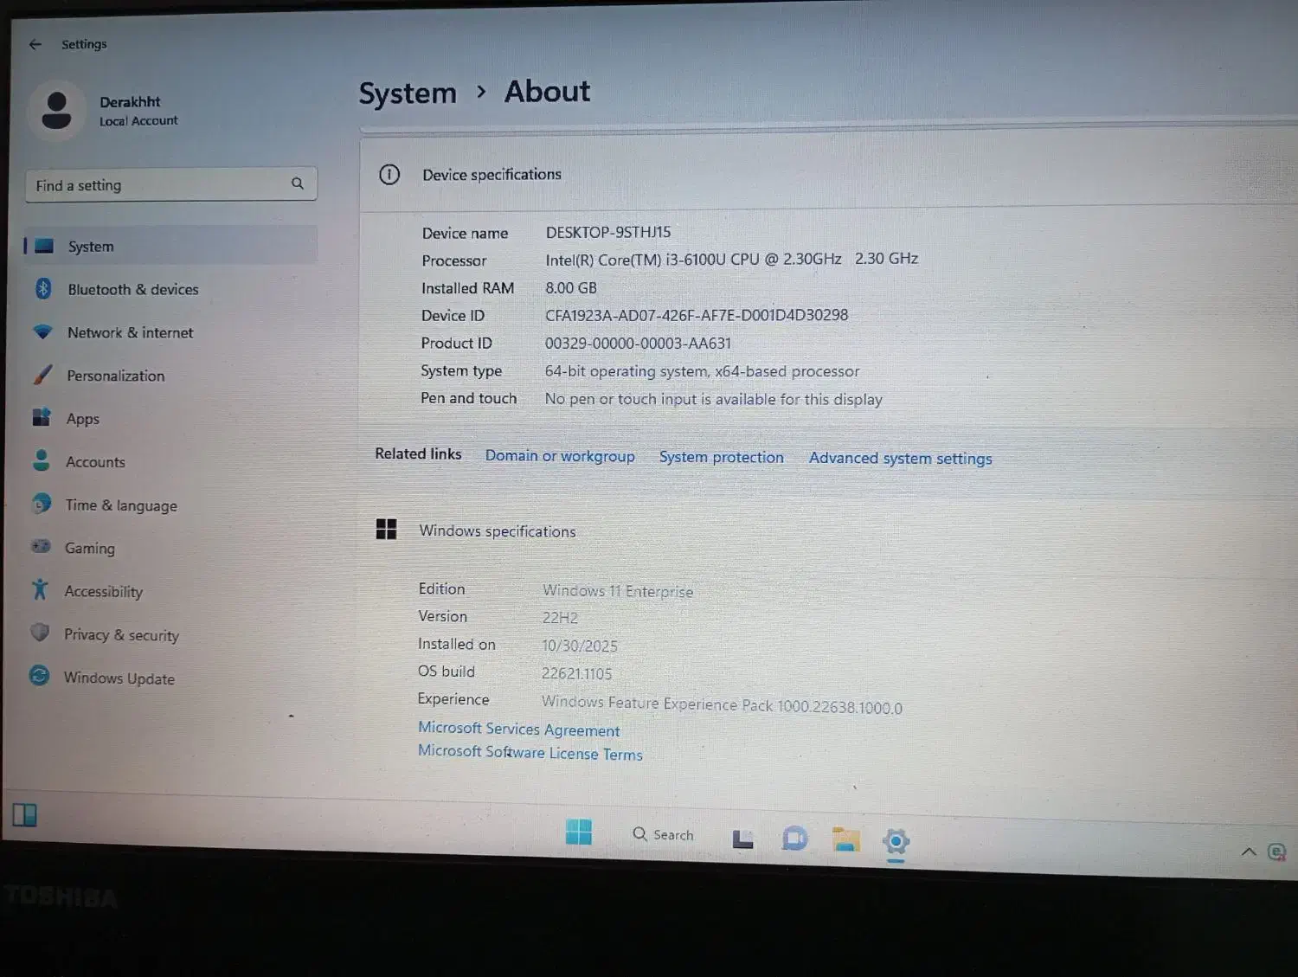Image resolution: width=1298 pixels, height=977 pixels.
Task: Click the Settings gear on the taskbar
Action: click(x=896, y=841)
